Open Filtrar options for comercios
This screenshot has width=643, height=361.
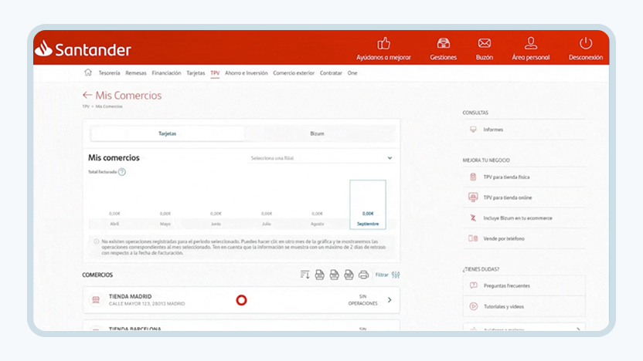(x=387, y=275)
